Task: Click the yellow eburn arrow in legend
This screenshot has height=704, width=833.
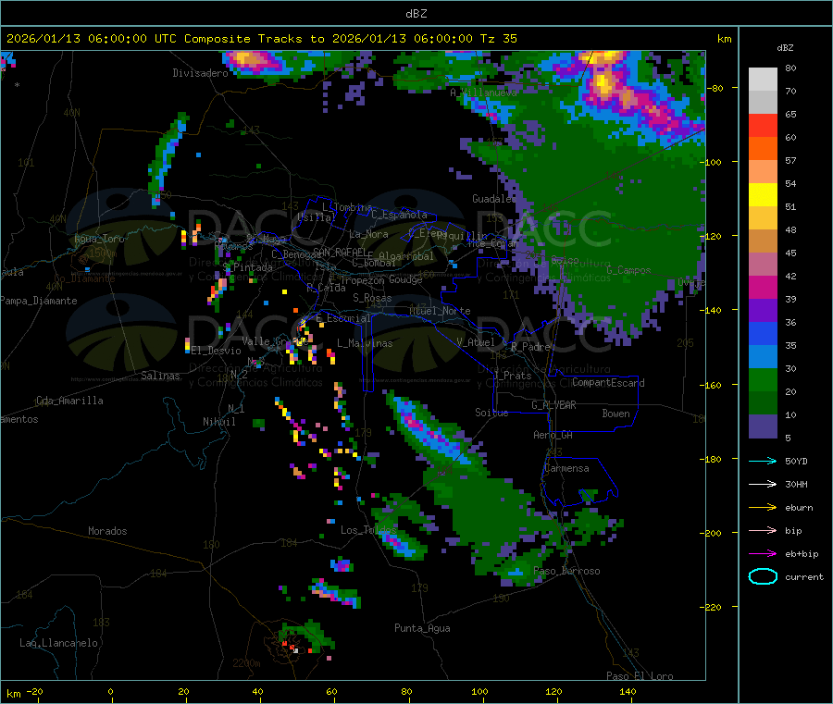Action: coord(763,507)
